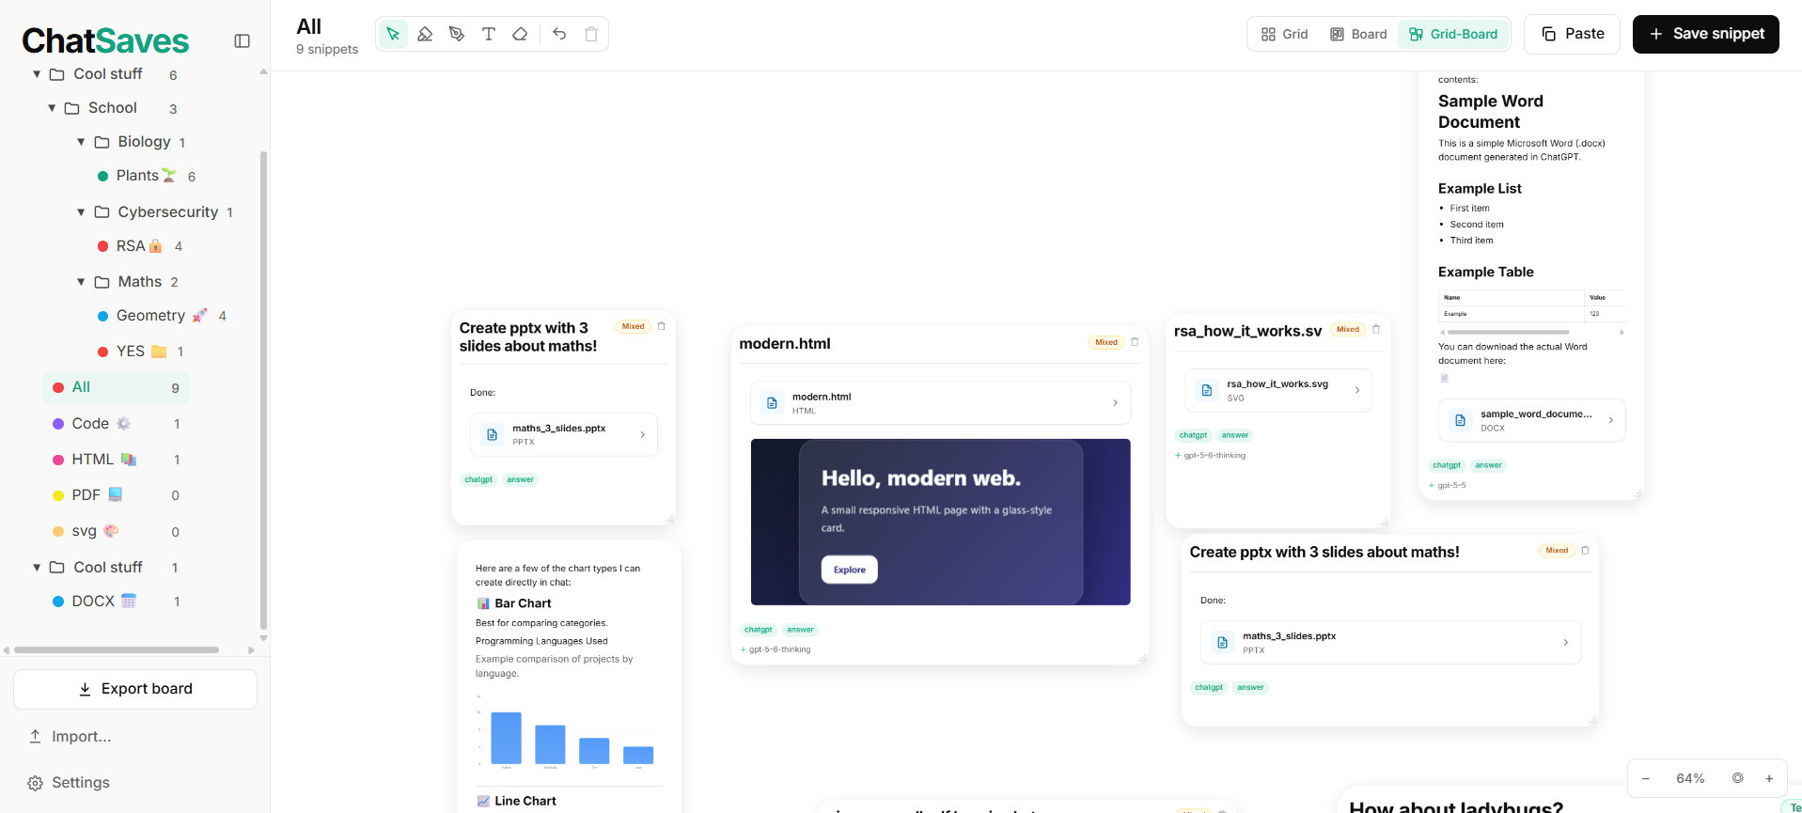Click the toolbar trash icon
Viewport: 1802px width, 813px height.
[x=591, y=34]
